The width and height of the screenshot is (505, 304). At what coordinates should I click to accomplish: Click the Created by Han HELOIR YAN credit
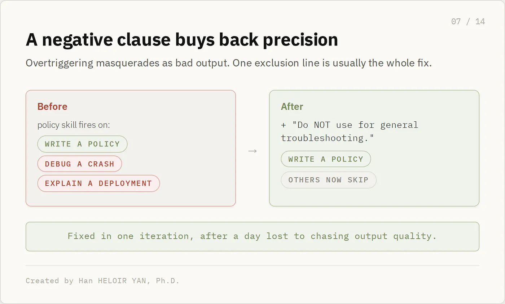click(102, 281)
